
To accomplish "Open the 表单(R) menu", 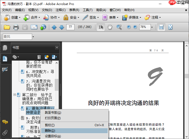I will coord(74,10).
